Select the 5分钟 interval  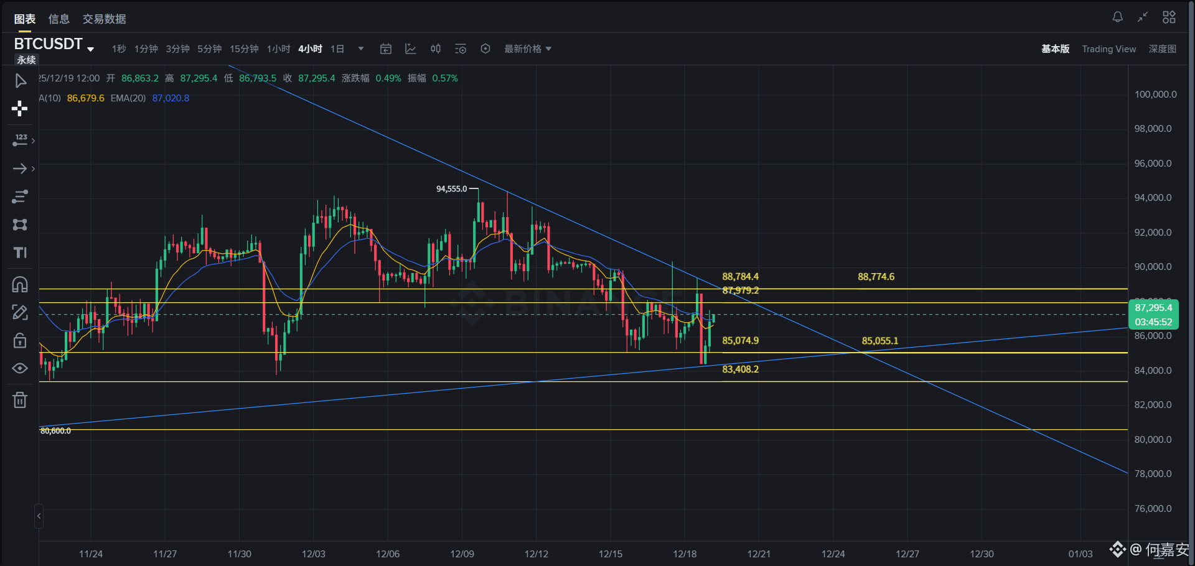(x=209, y=49)
